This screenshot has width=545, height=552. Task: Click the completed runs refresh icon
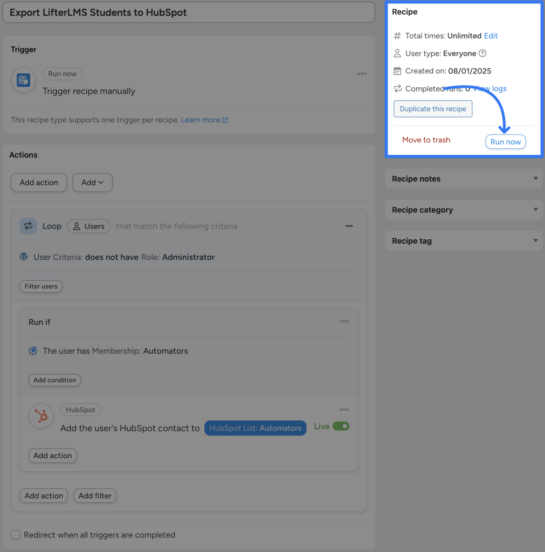pos(397,88)
